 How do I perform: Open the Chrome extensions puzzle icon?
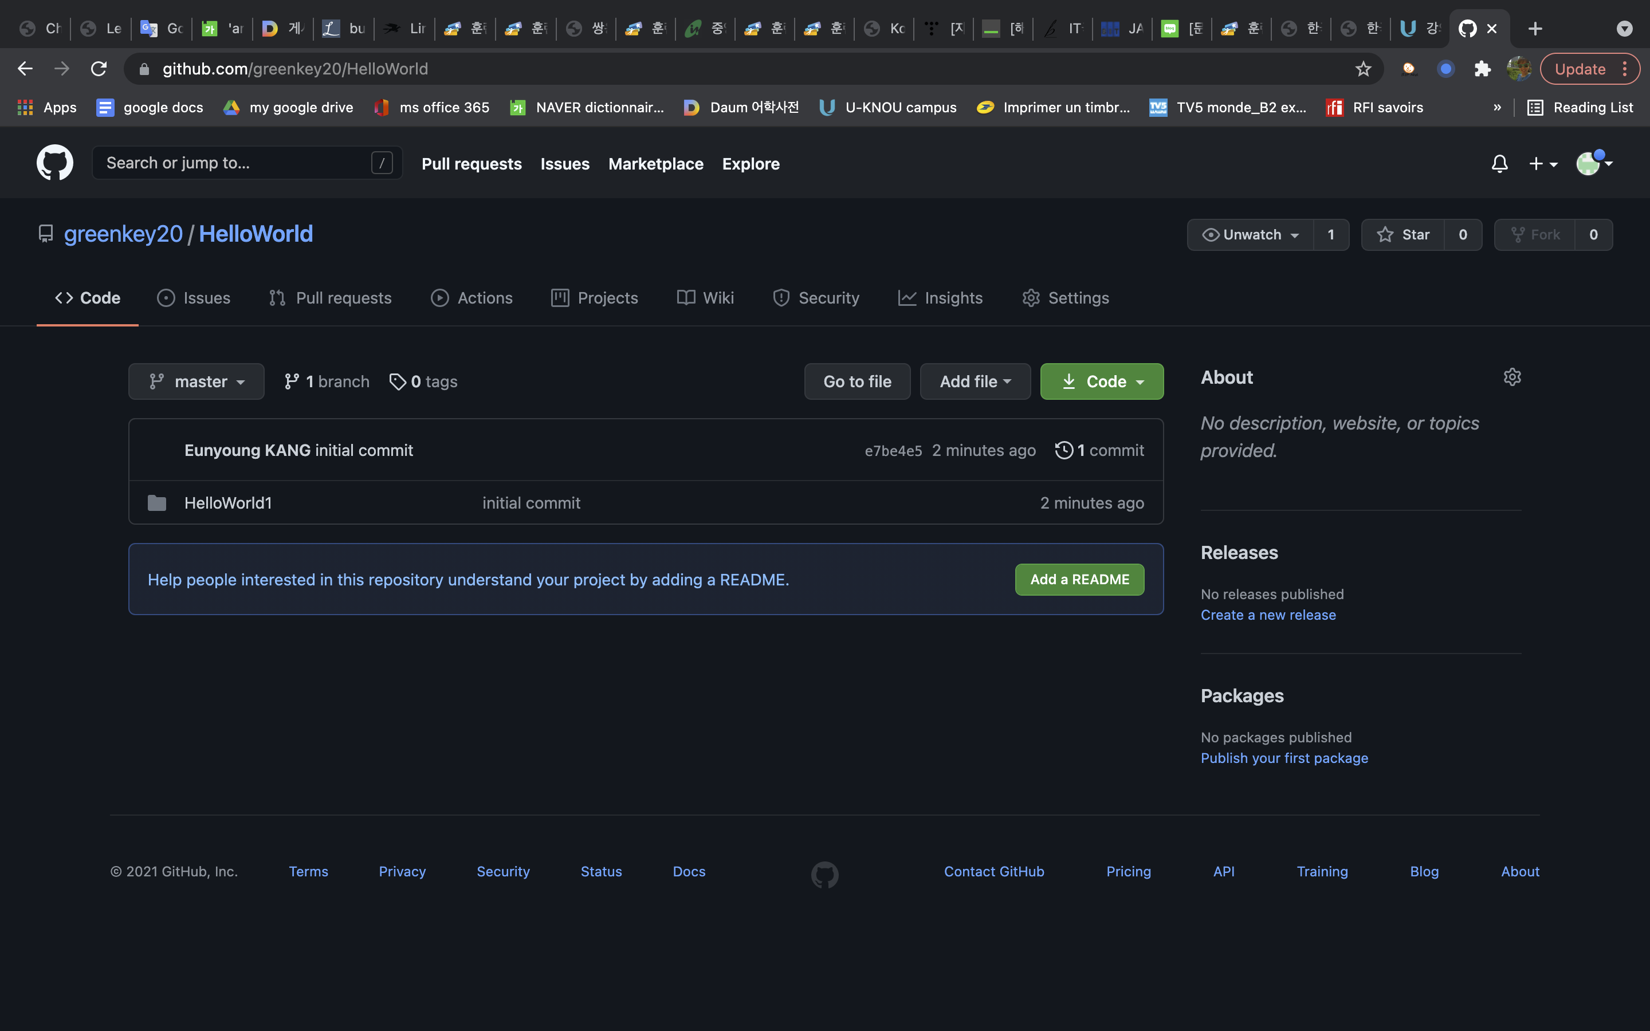tap(1482, 69)
